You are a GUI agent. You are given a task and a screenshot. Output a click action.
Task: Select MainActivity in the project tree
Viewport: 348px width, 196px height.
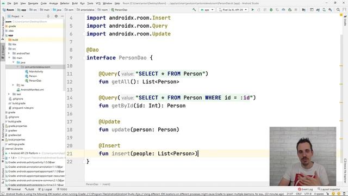(36, 71)
